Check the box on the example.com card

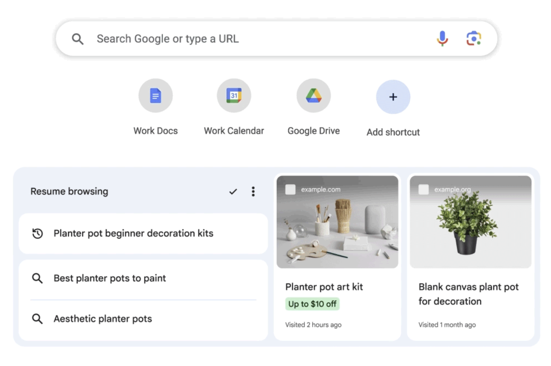tap(290, 189)
